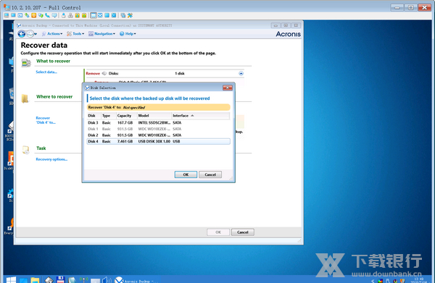
Task: Click the Not specified recovery target text
Action: click(134, 107)
